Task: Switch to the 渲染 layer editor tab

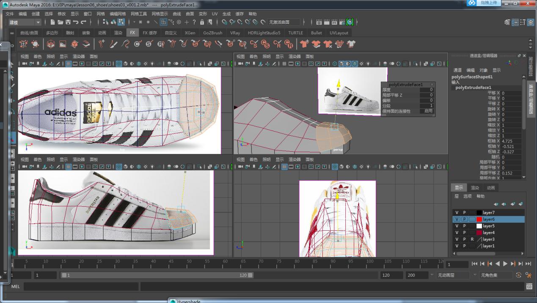Action: click(x=475, y=188)
